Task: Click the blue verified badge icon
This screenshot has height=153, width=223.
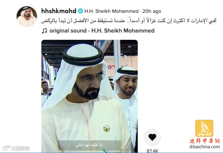Action: pyautogui.click(x=80, y=11)
